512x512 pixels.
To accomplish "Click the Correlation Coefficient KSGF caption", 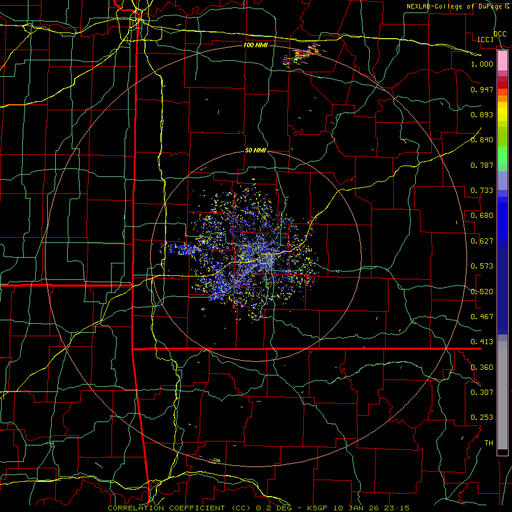I will tap(258, 508).
